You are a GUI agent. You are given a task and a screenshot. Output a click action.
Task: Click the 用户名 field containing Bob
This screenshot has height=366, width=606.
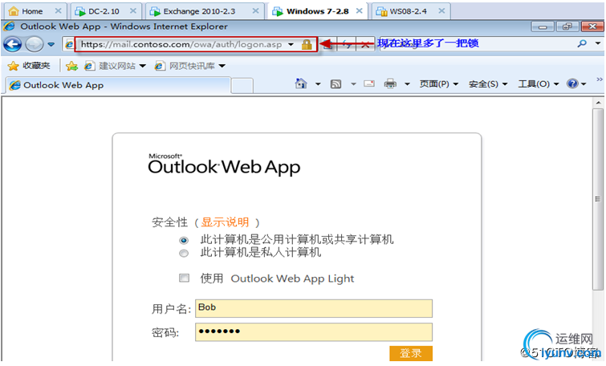tap(314, 308)
